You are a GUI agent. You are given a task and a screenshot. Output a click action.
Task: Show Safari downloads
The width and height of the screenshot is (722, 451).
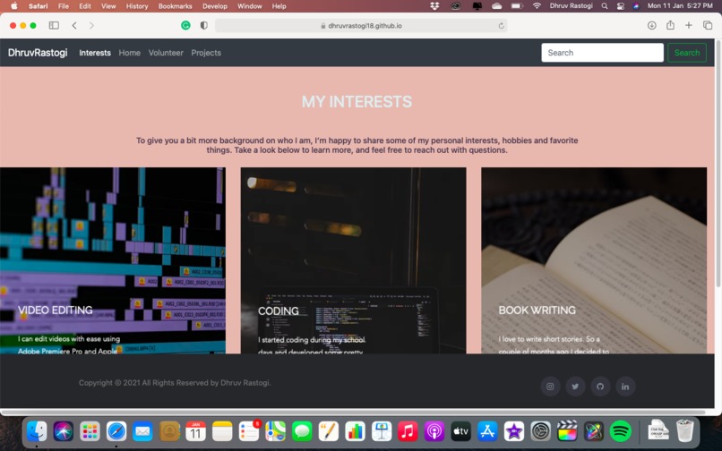(x=651, y=25)
